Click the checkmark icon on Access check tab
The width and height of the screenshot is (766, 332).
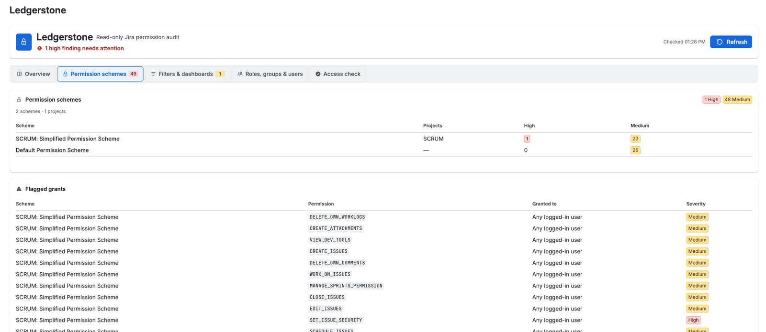coord(318,74)
